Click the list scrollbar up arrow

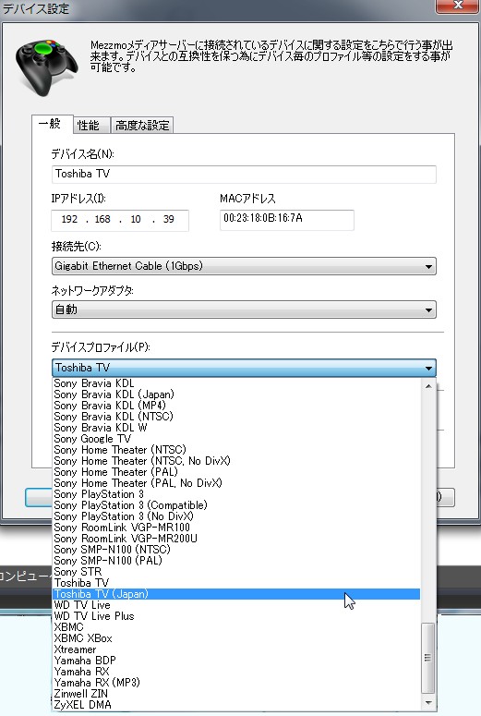[428, 386]
